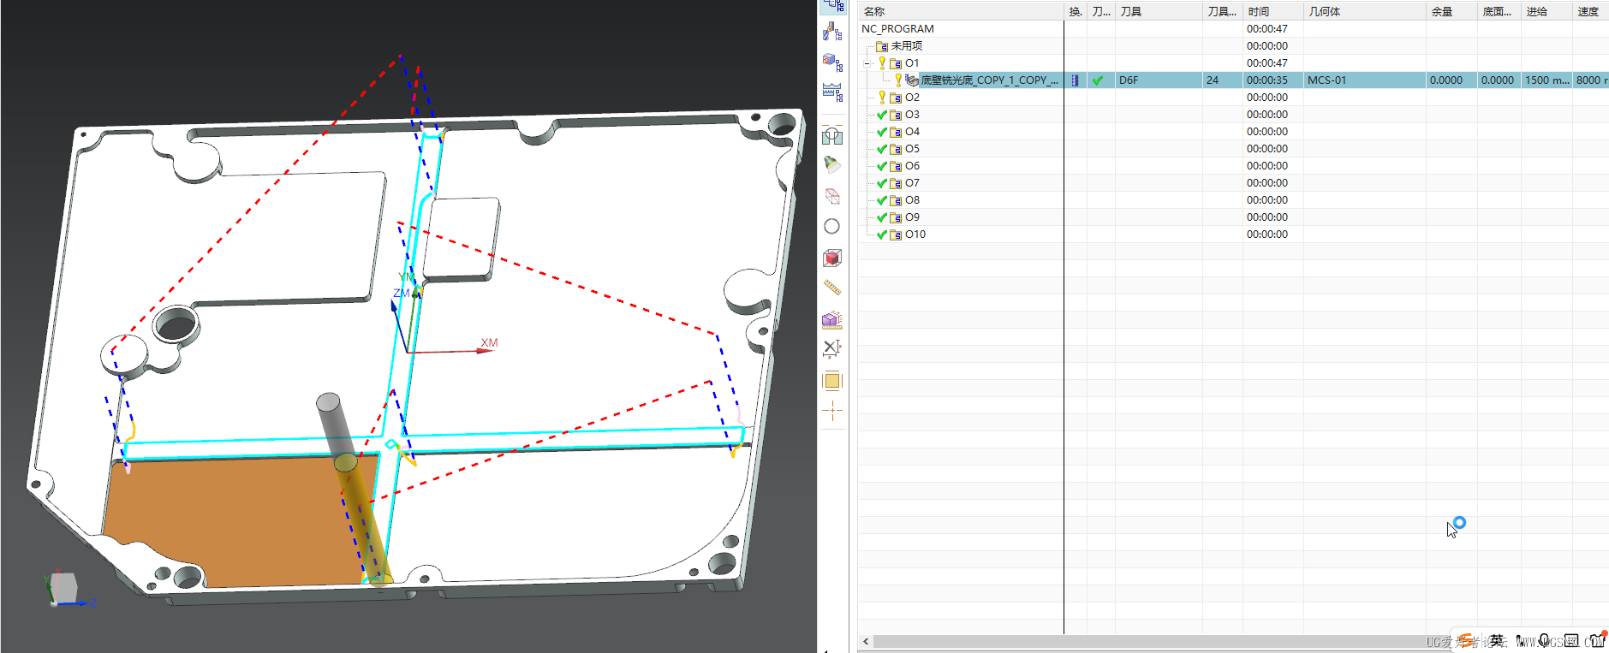Click the MCS-01 geometry cell

(1365, 80)
